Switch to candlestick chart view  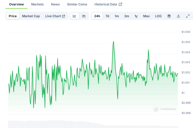pos(84,16)
